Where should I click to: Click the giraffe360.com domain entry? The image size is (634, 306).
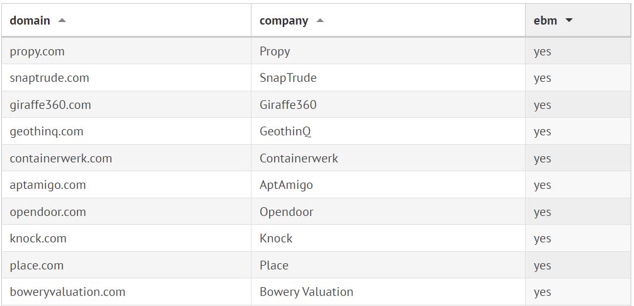(x=50, y=105)
